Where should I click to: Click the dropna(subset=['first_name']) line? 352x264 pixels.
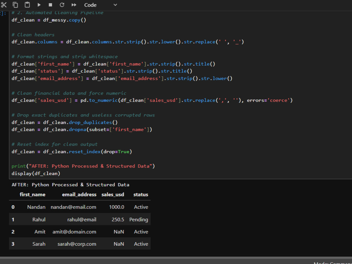coord(82,130)
